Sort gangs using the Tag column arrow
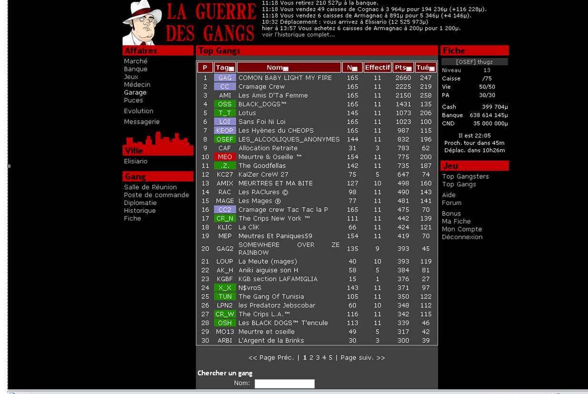588x394 pixels. point(231,69)
